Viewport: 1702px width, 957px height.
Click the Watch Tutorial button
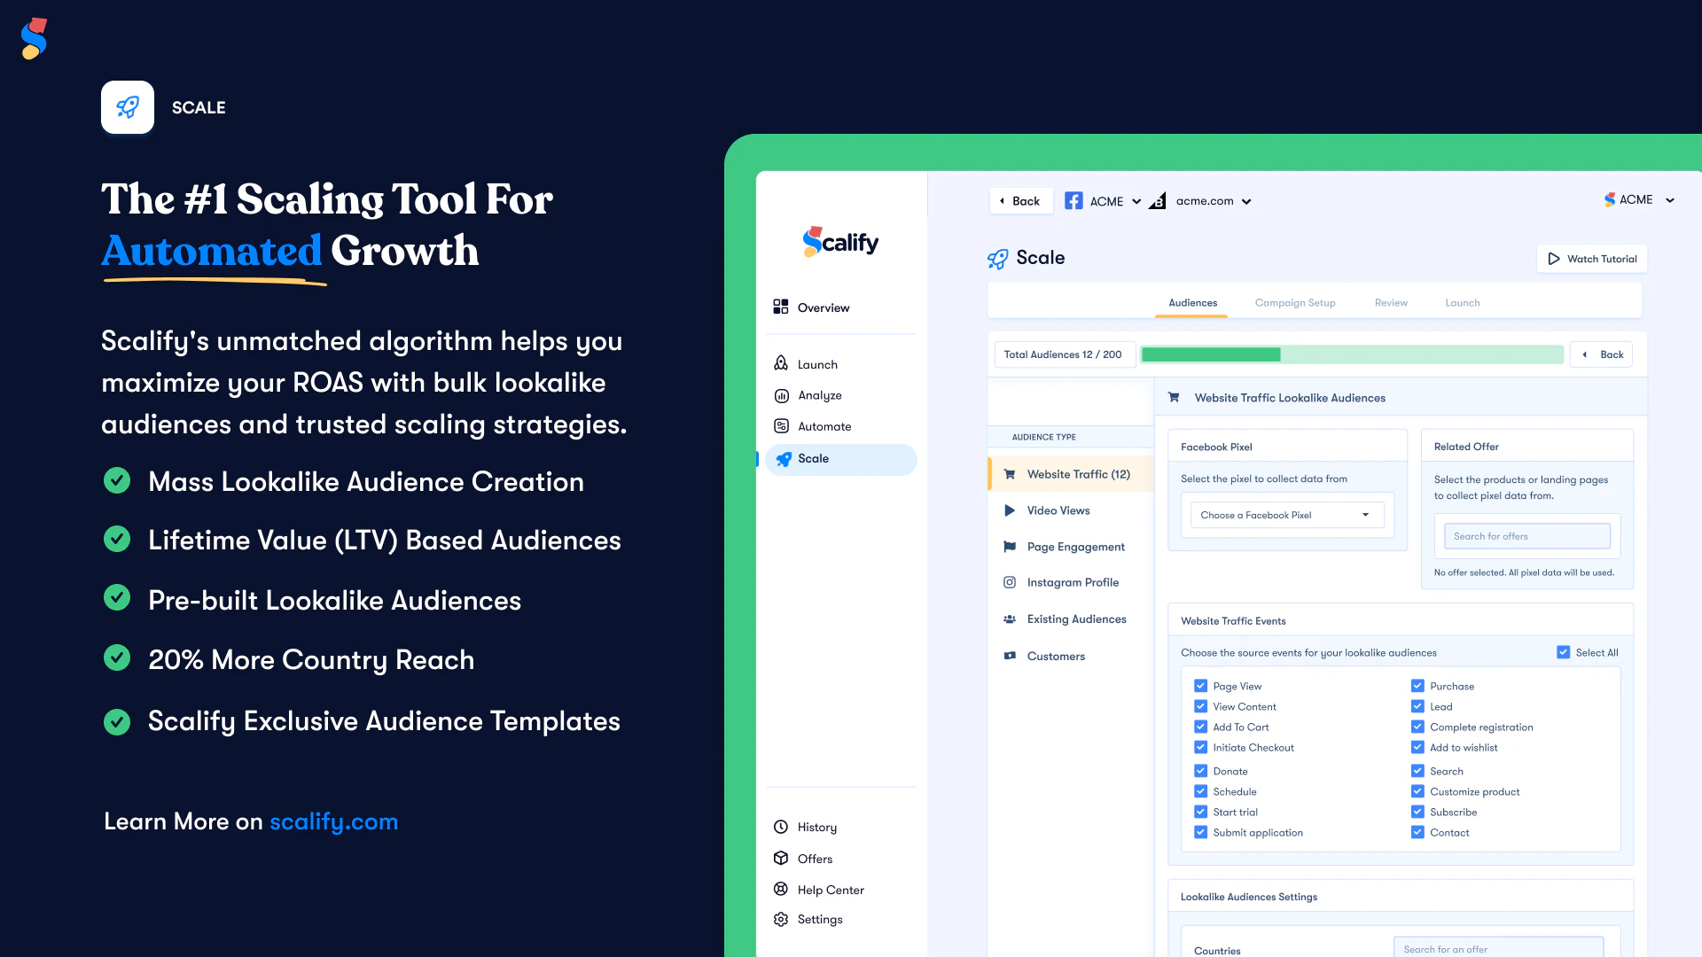(1592, 258)
